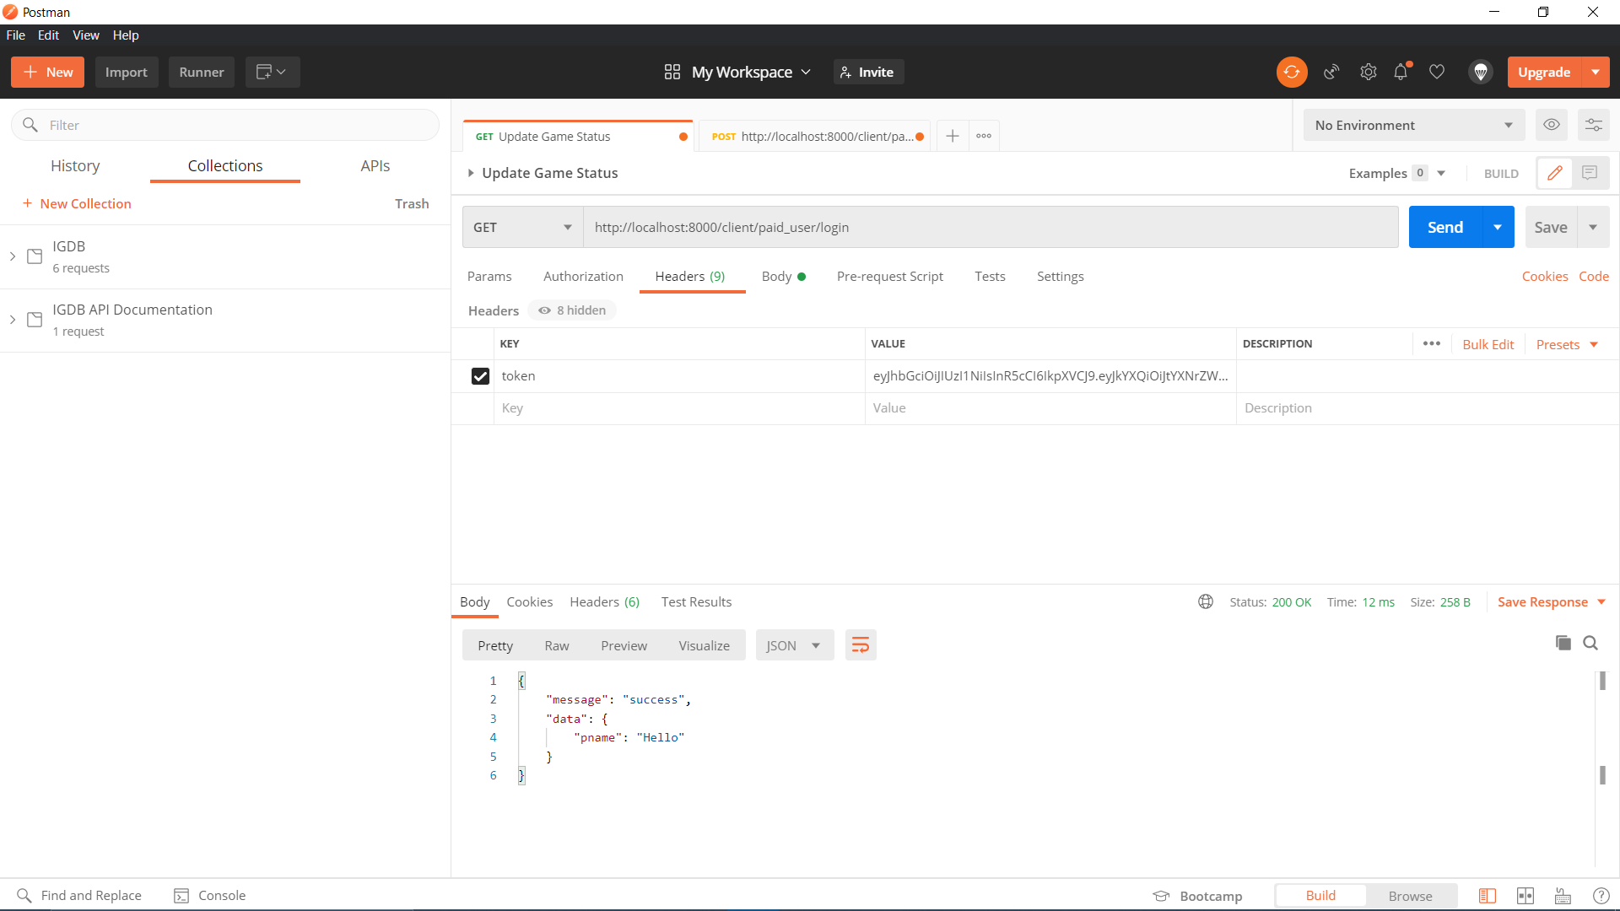The width and height of the screenshot is (1620, 911).
Task: Open the comments icon
Action: [1590, 173]
